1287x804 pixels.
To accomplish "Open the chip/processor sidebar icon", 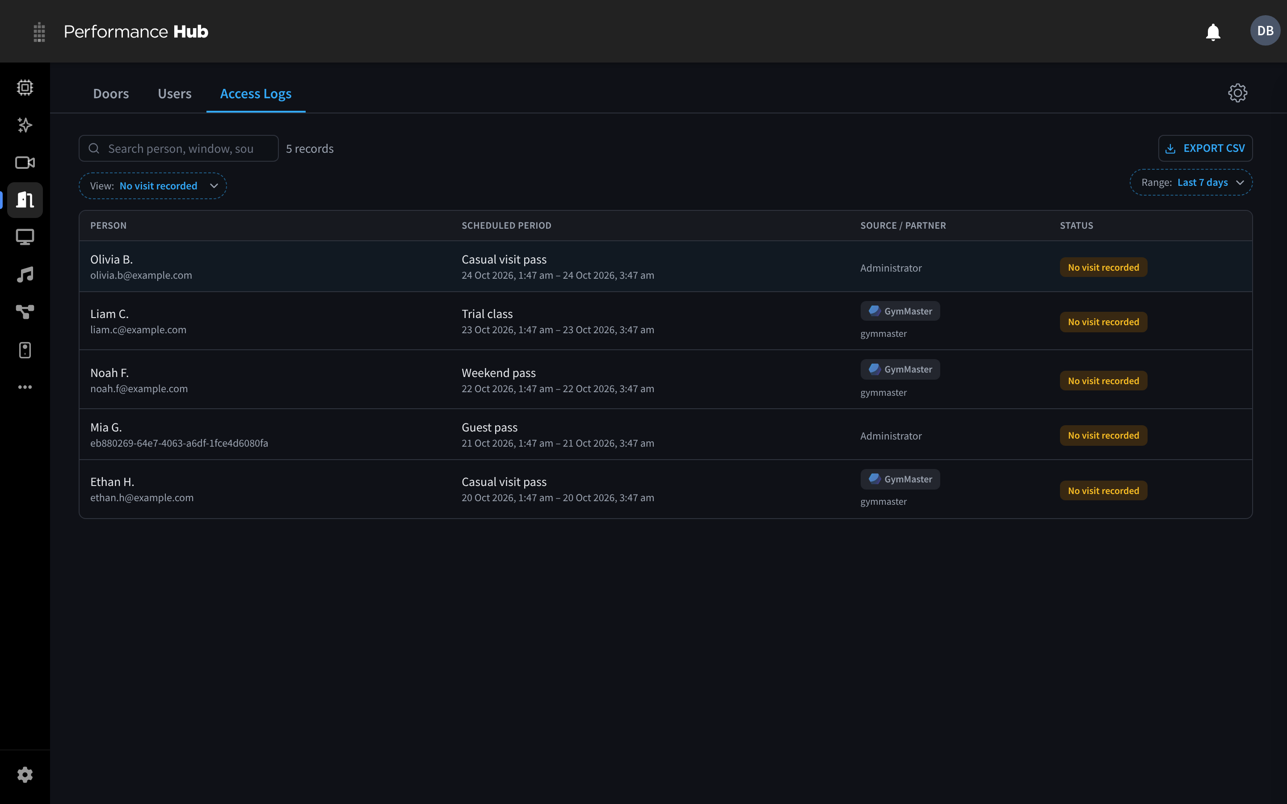I will pyautogui.click(x=25, y=87).
